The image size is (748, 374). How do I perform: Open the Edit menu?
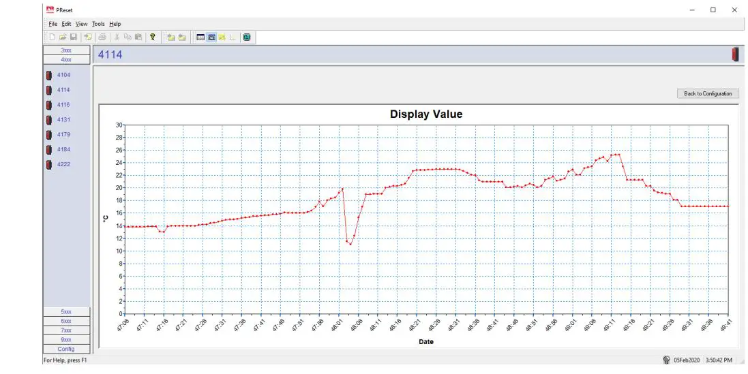tap(66, 24)
